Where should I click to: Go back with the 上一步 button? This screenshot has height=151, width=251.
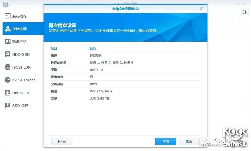[62, 142]
